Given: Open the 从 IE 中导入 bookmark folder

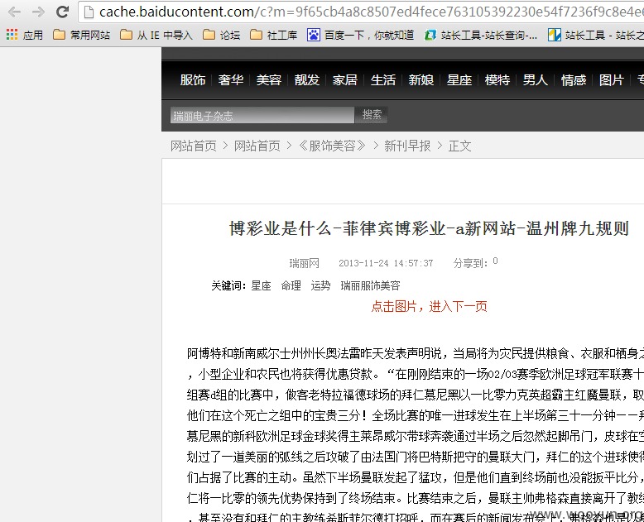Looking at the screenshot, I should (x=156, y=36).
